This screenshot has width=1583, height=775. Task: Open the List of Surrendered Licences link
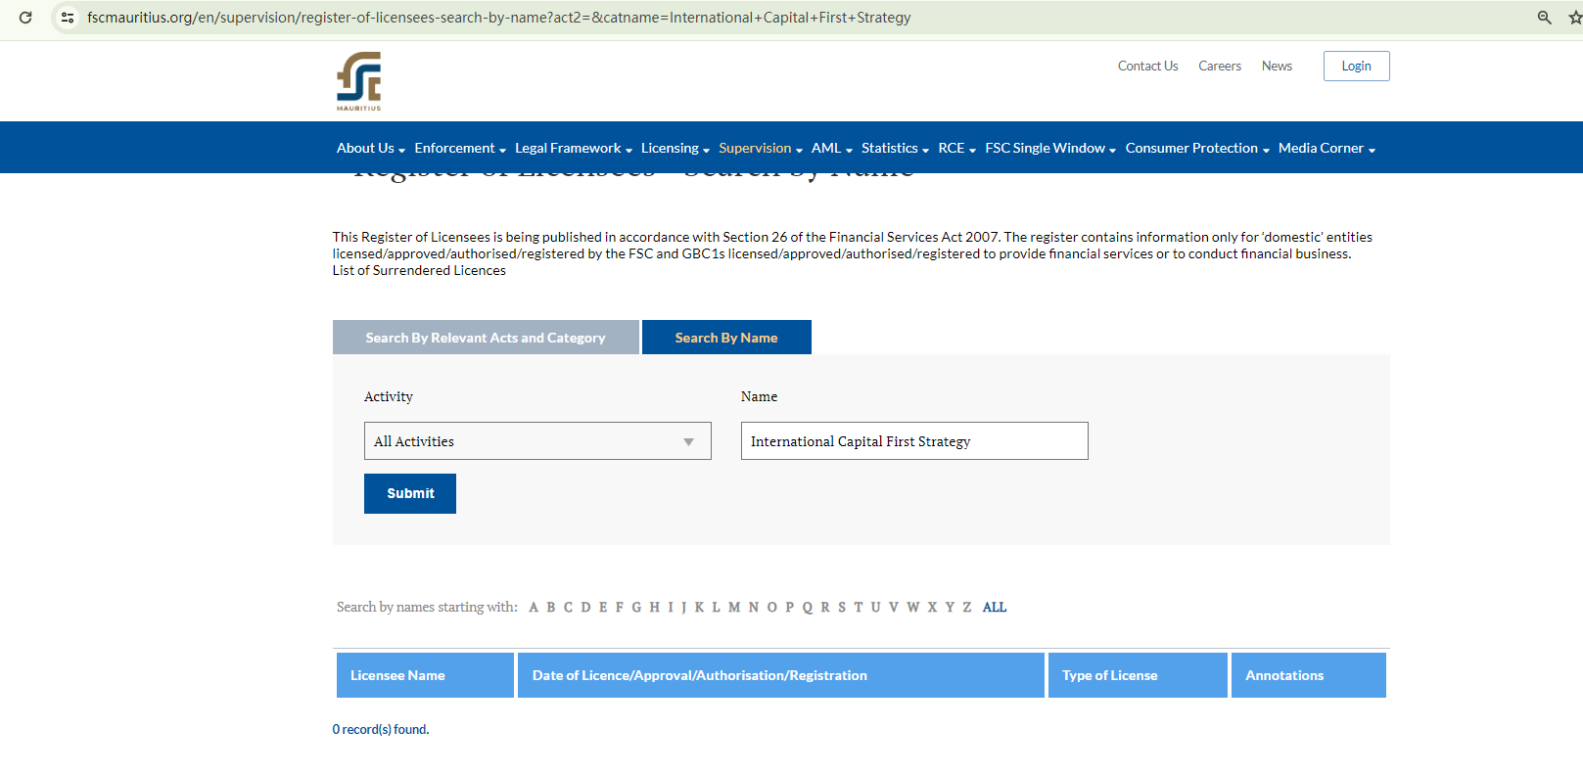click(x=419, y=270)
